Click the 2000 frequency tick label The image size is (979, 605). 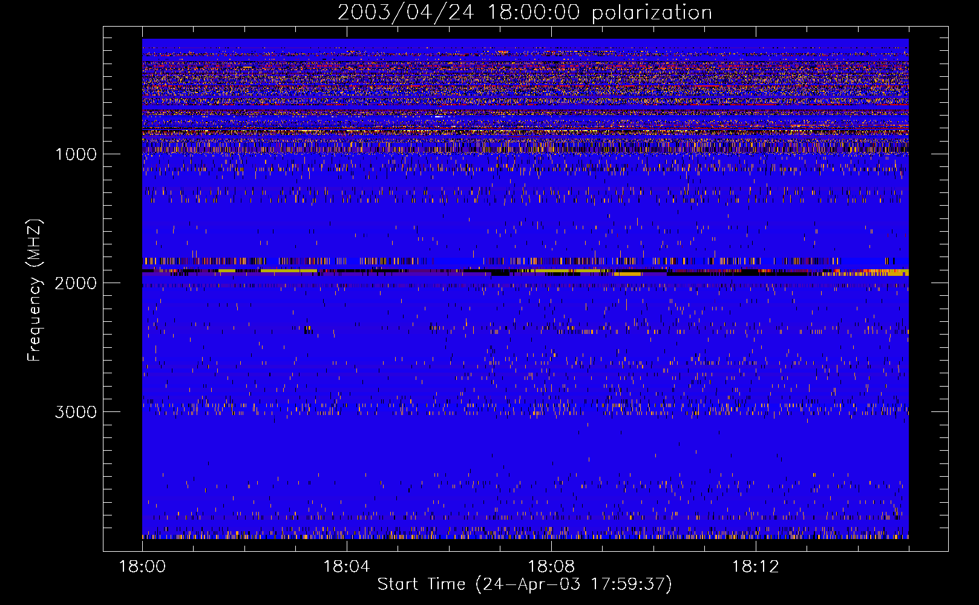(76, 283)
